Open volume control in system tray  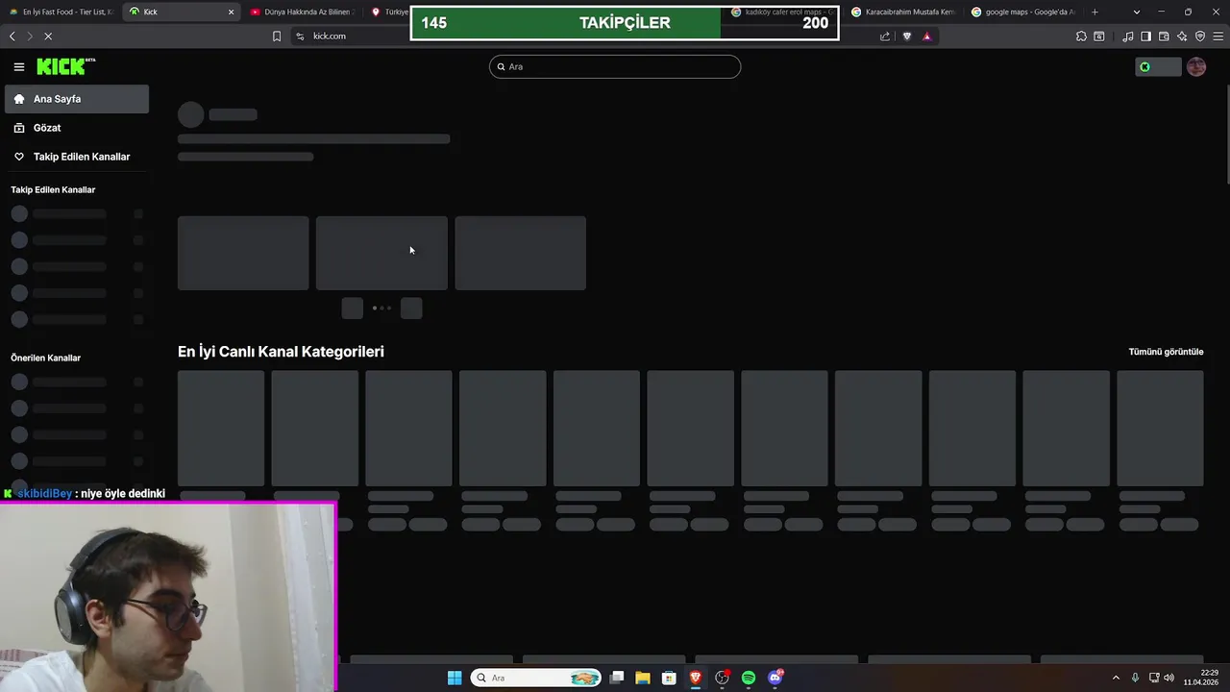point(1168,678)
